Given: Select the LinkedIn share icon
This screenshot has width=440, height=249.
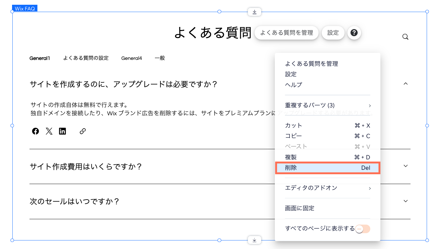Looking at the screenshot, I should (x=62, y=131).
